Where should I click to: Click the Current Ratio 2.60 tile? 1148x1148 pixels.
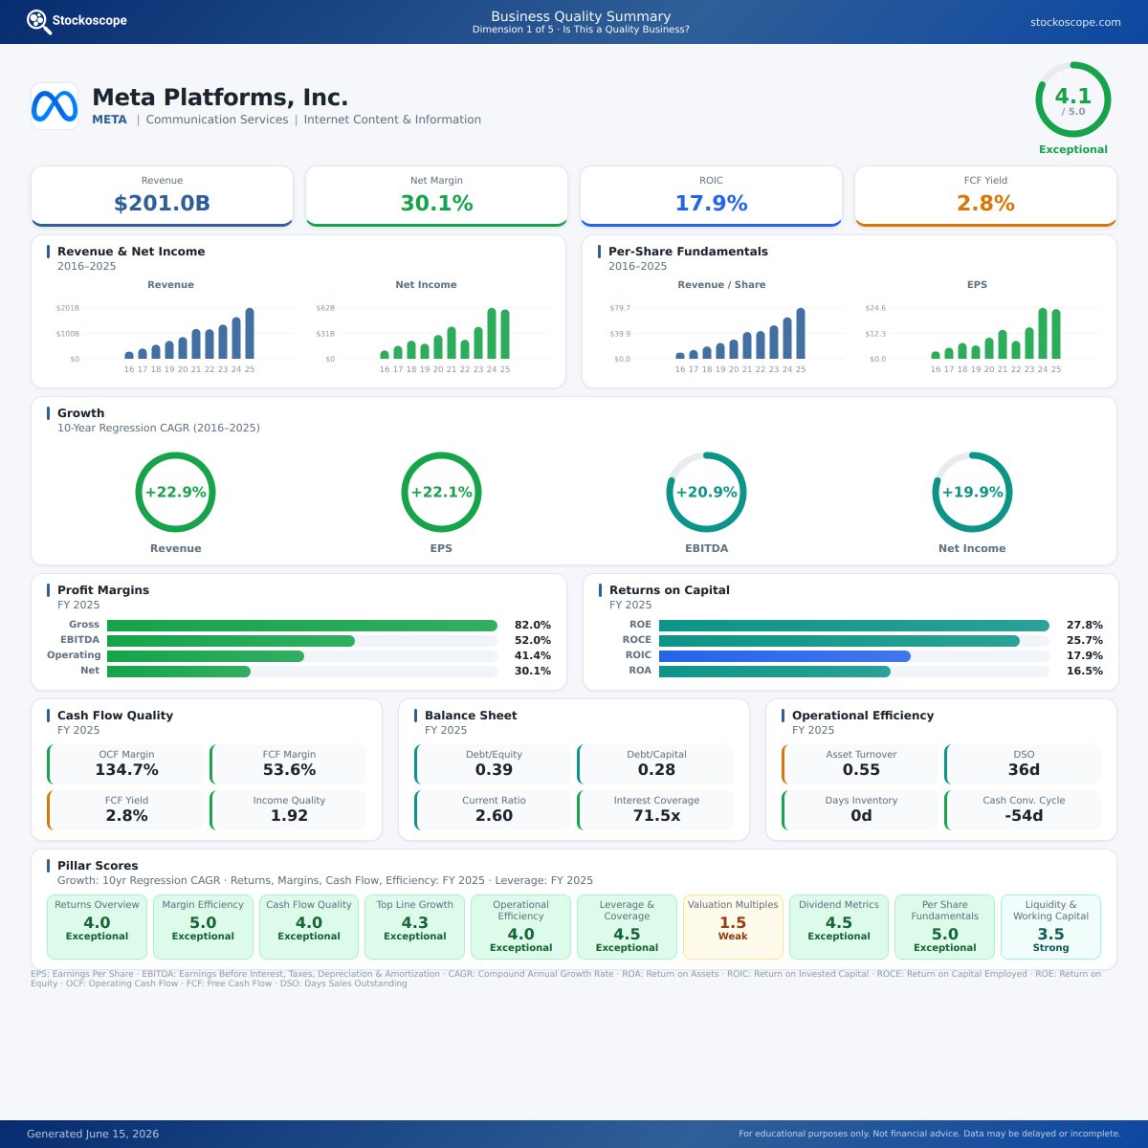point(494,810)
